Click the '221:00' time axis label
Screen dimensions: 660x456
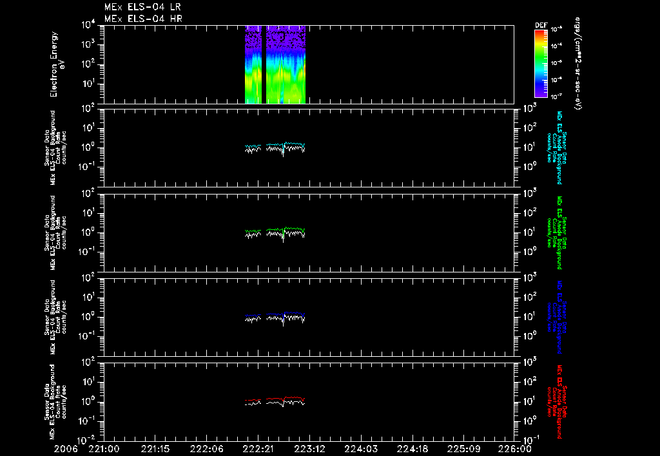(x=104, y=449)
